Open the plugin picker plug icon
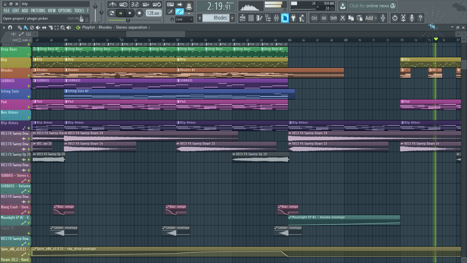Image resolution: width=467 pixels, height=263 pixels. point(293,18)
